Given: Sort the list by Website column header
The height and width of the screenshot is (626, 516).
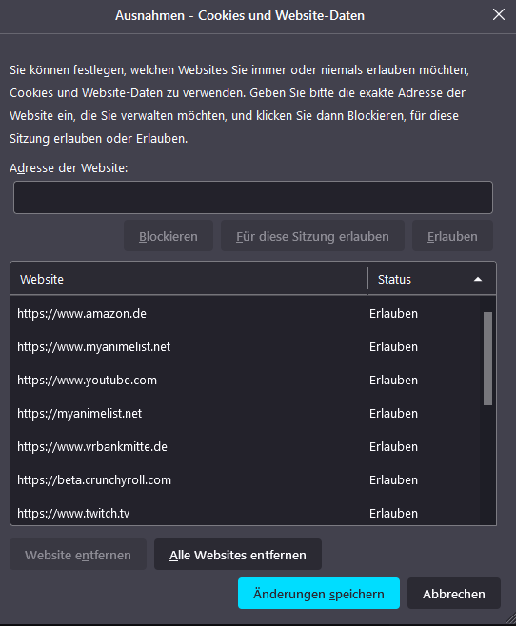Looking at the screenshot, I should tap(189, 279).
